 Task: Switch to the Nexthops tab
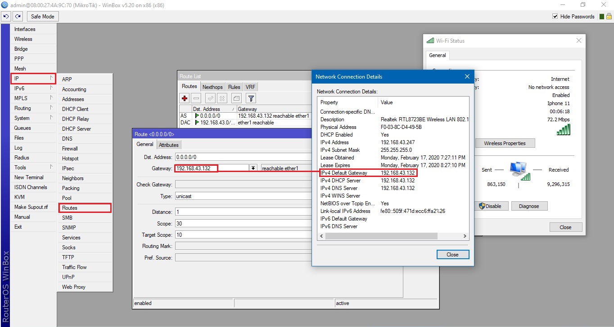pyautogui.click(x=212, y=87)
